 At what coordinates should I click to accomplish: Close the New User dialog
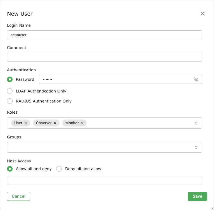203,14
